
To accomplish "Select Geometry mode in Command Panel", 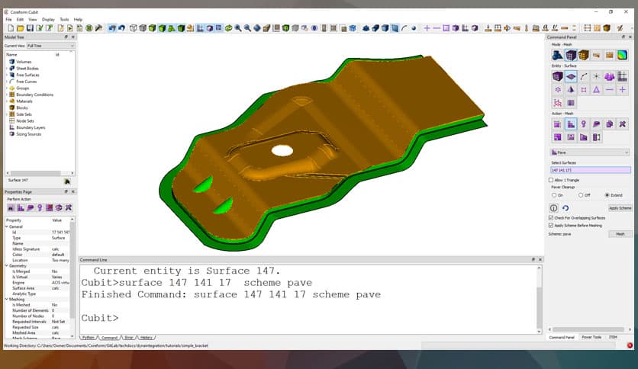I will (x=557, y=55).
